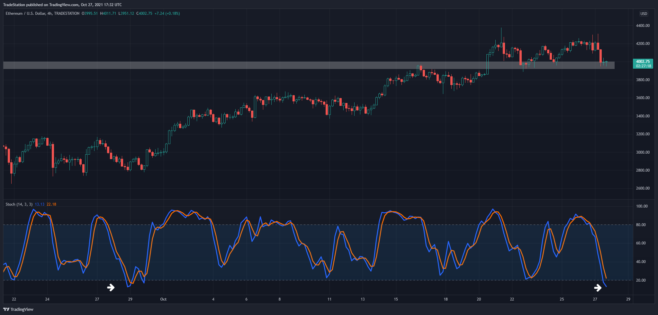Click the 6 date label on time axis

click(x=247, y=299)
